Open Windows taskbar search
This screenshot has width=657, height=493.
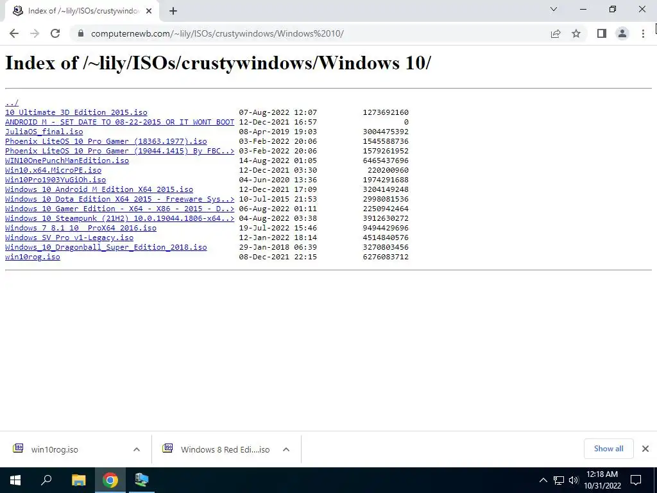(x=46, y=480)
